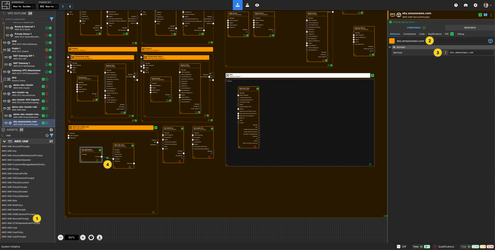This screenshot has width=495, height=250.
Task: Switch to the lab beaker customize view
Action: pos(247,5)
